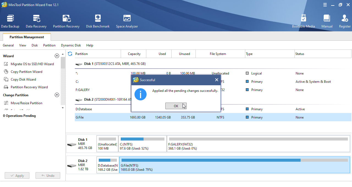Open Copy Disk Wizard link
This screenshot has height=187, width=352.
pyautogui.click(x=23, y=79)
